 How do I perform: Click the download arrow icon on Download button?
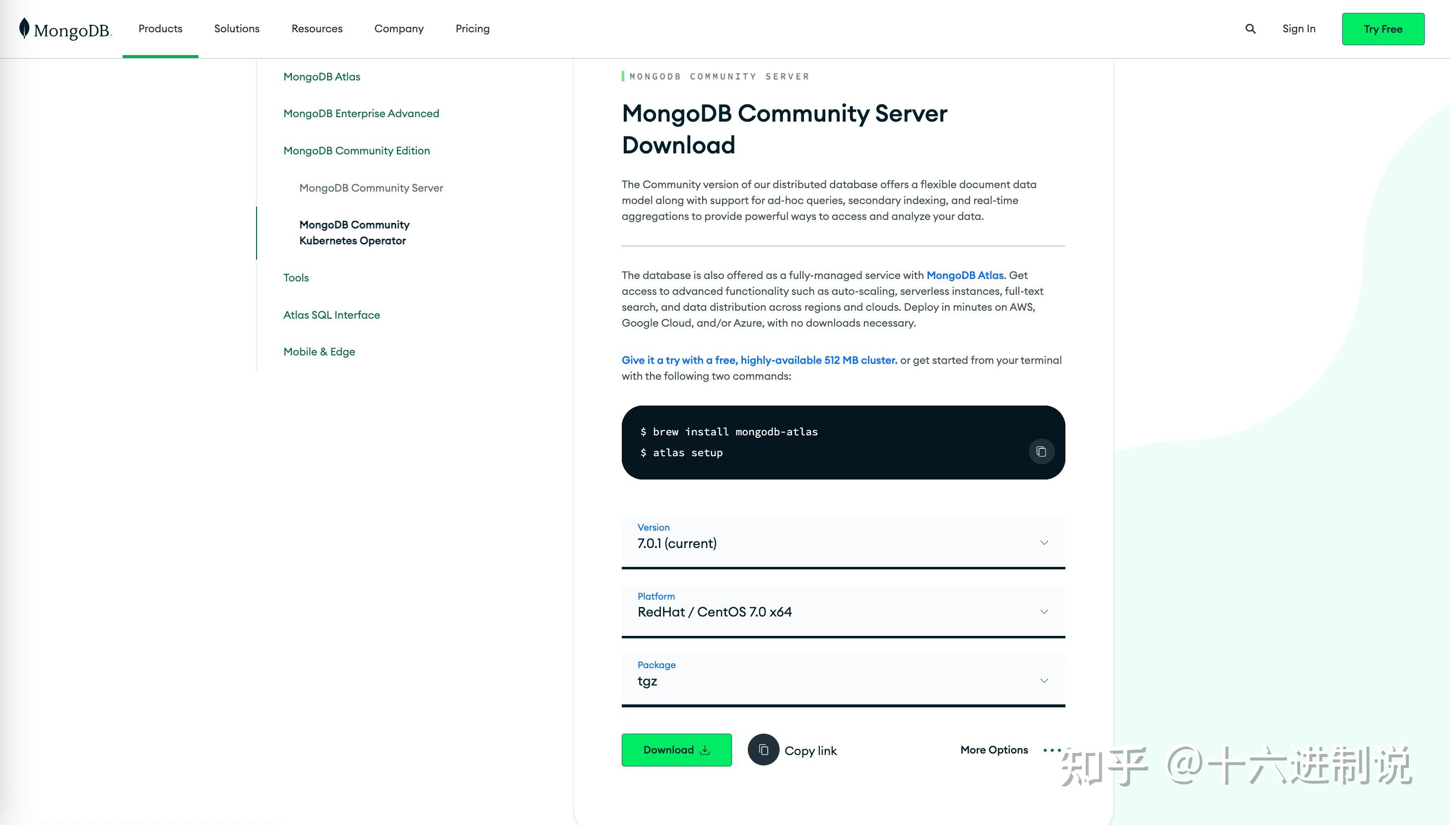705,749
